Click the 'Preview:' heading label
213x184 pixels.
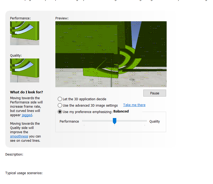click(62, 18)
